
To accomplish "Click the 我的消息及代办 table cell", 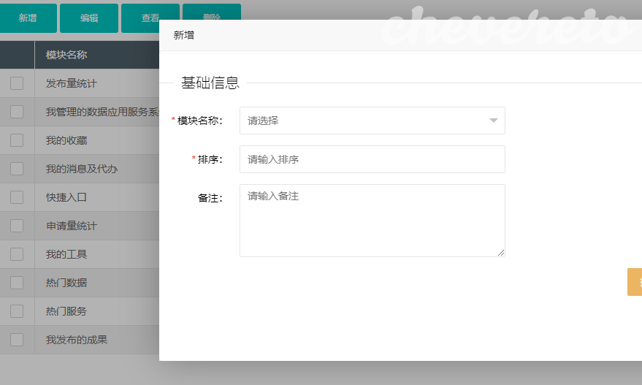I will 97,169.
